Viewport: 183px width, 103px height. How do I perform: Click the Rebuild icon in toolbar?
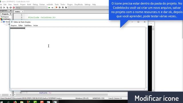(x=11, y=8)
